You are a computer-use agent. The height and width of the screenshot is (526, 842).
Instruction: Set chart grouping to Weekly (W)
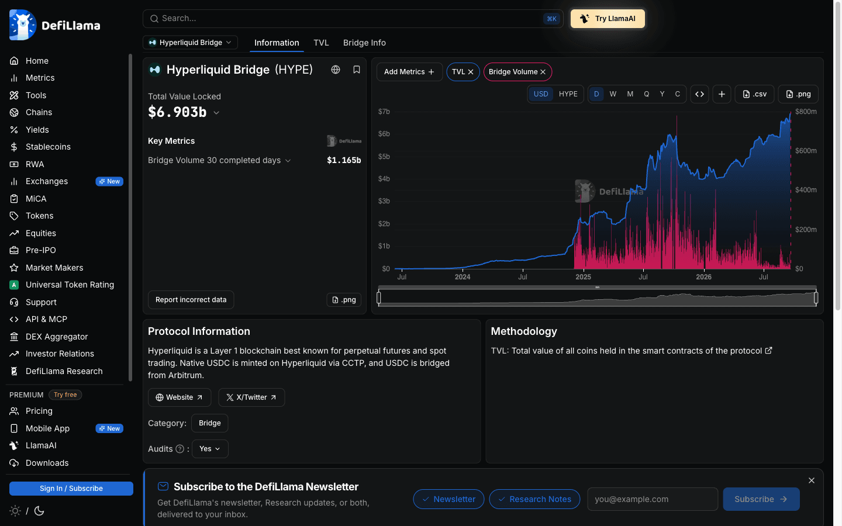click(x=613, y=94)
